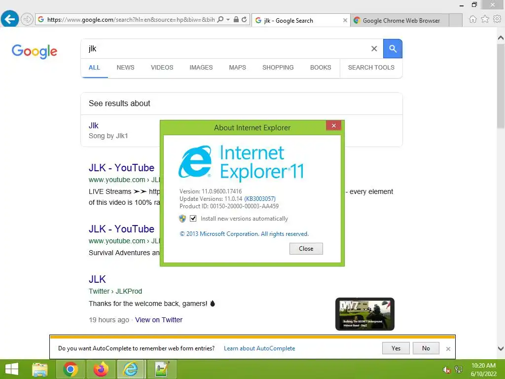
Task: Refresh the page using the reload icon
Action: tap(245, 19)
